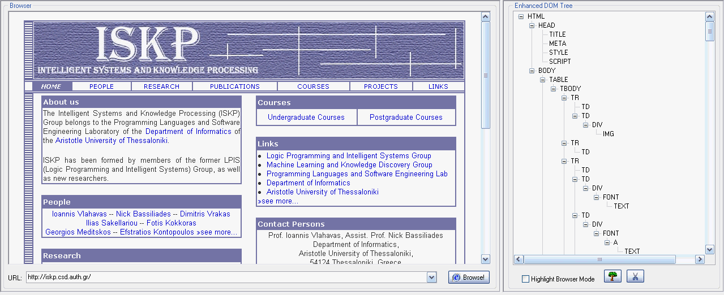Collapse the DIV node containing IMG

(x=586, y=125)
